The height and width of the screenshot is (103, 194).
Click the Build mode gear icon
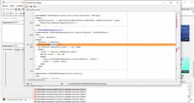point(11,14)
